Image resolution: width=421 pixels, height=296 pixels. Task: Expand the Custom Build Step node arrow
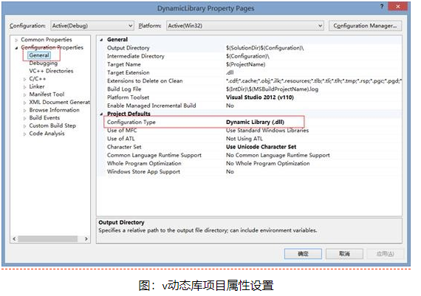click(x=24, y=126)
